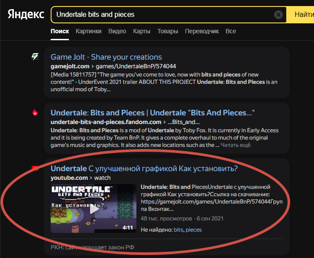Switch to the Переводчик tab

pyautogui.click(x=202, y=31)
